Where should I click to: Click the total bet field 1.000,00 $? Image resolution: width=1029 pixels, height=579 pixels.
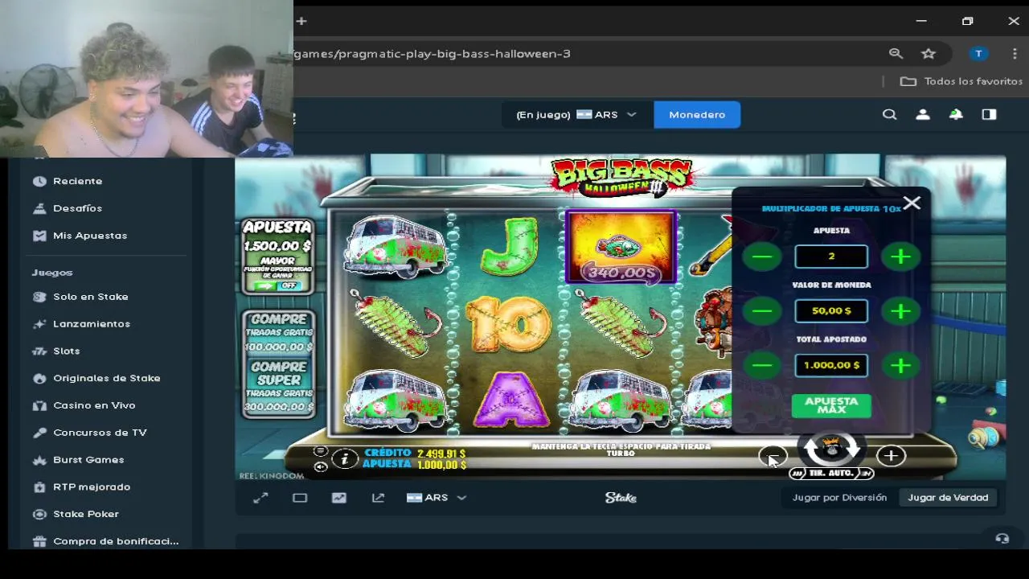point(831,366)
